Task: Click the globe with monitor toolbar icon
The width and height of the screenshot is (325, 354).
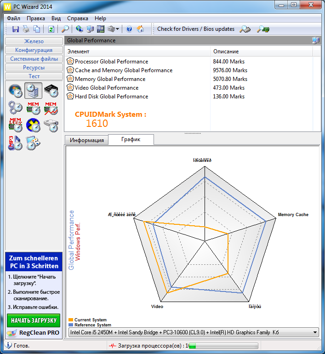Action: pos(79,29)
